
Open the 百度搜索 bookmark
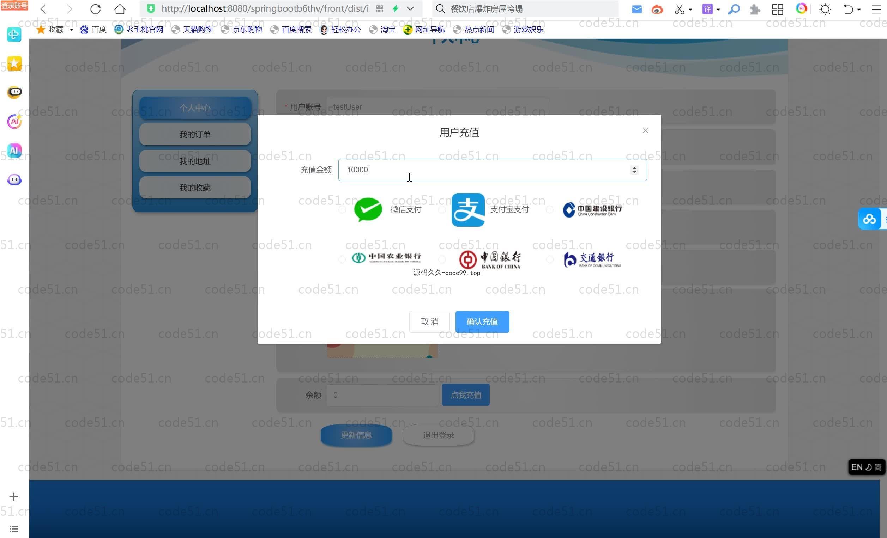[291, 30]
